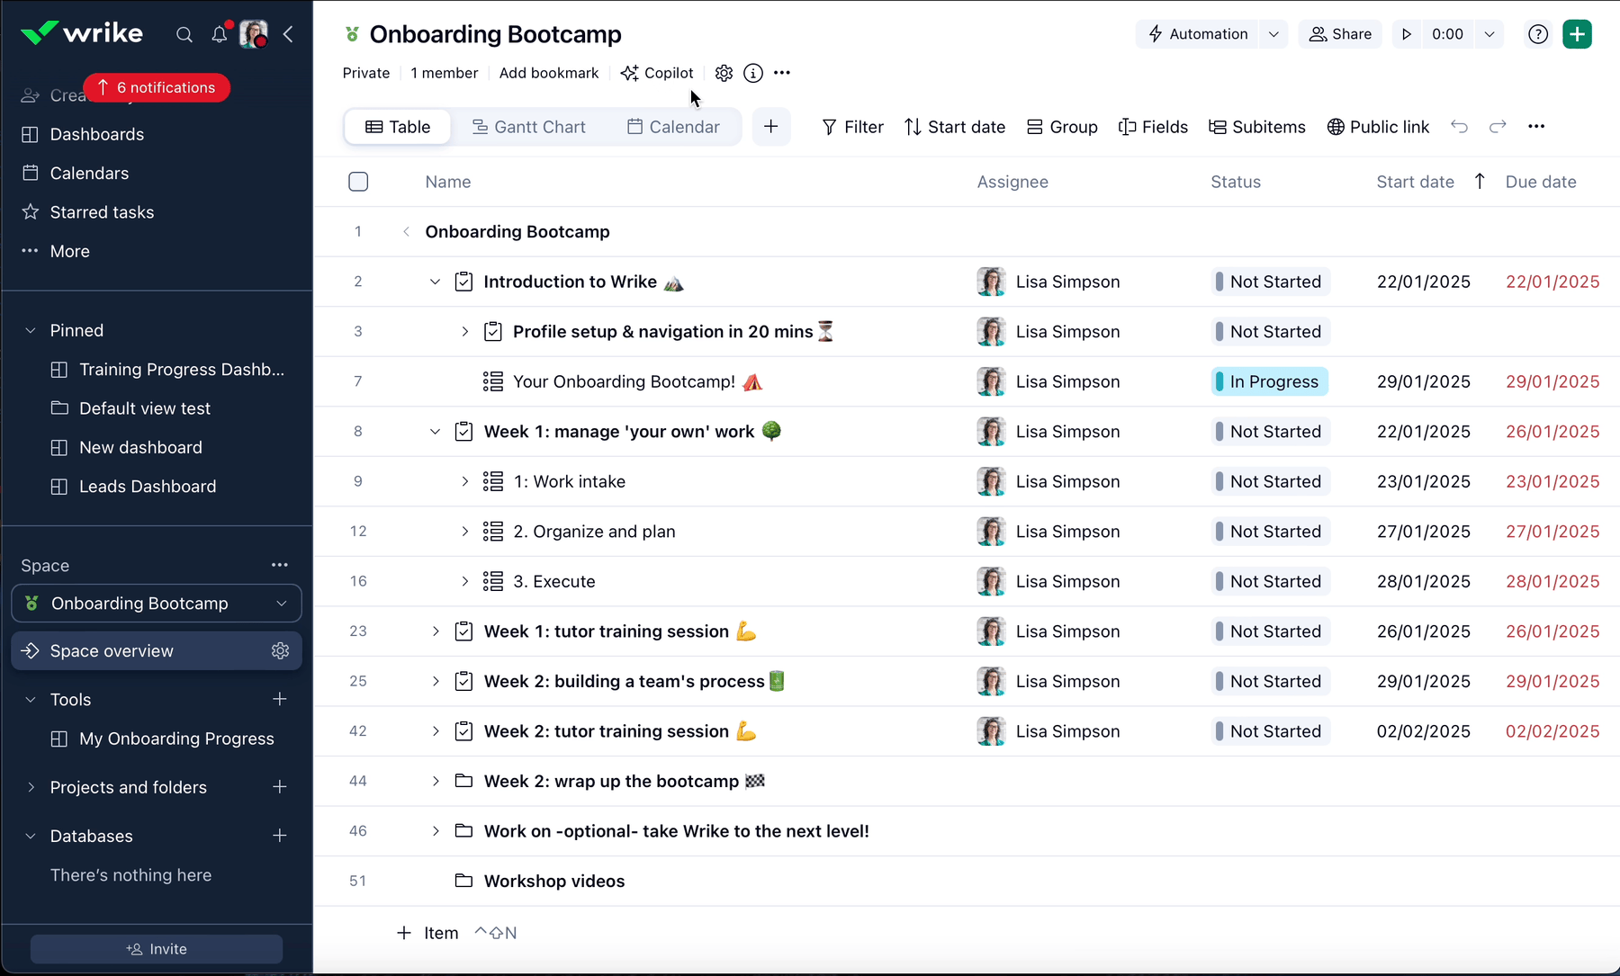
Task: Add a new view with plus button
Action: (770, 127)
